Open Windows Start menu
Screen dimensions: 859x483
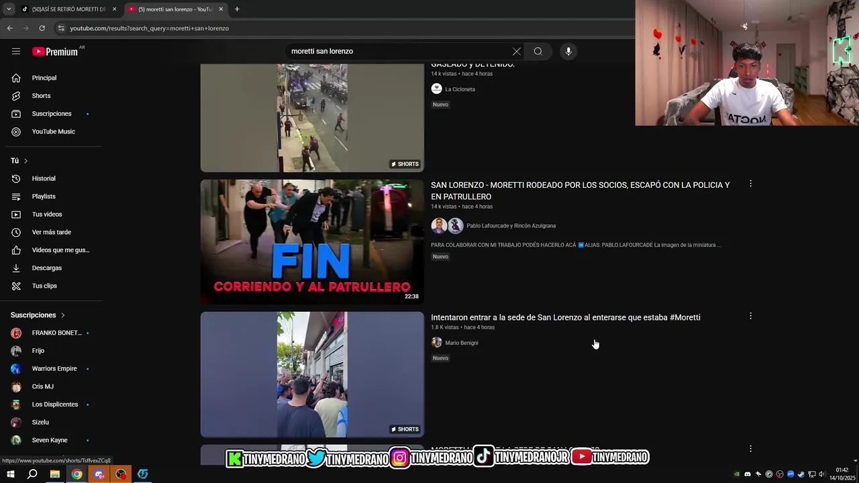click(x=10, y=474)
